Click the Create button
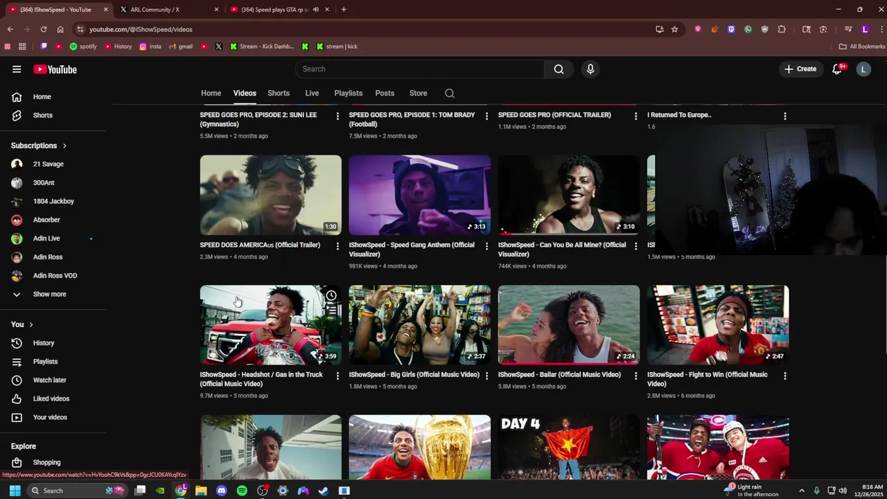 click(x=800, y=69)
